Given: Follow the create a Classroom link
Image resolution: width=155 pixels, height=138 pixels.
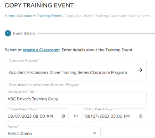Looking at the screenshot, I should (x=41, y=50).
